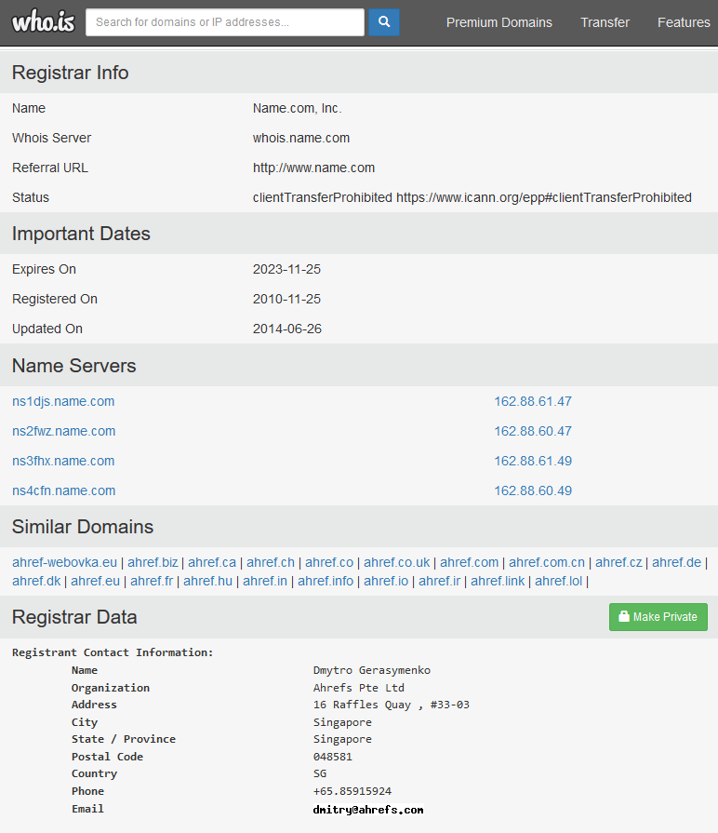Open similar domain ahref.biz
The height and width of the screenshot is (833, 718).
click(153, 562)
